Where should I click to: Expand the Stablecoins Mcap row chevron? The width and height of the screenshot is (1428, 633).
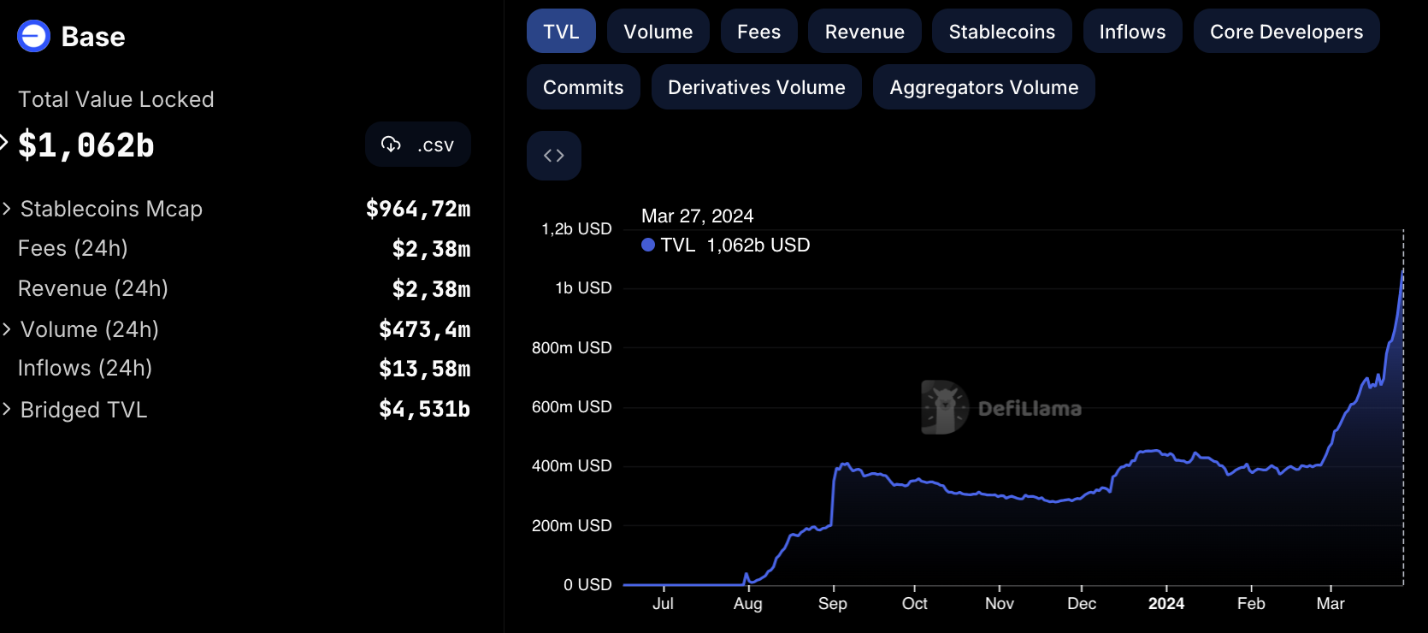pos(7,209)
